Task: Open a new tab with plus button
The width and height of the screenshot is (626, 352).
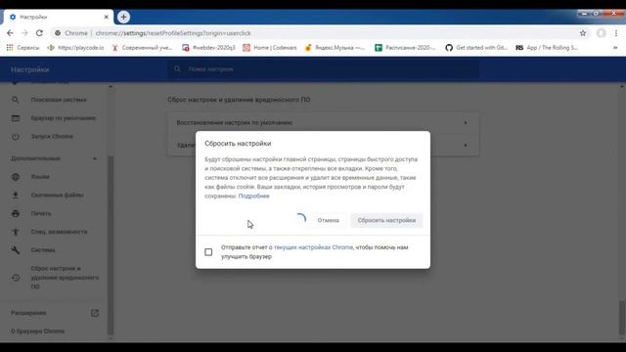Action: [x=123, y=17]
